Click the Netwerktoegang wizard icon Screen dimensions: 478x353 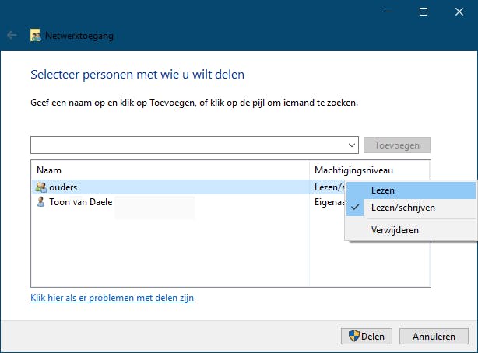pyautogui.click(x=36, y=35)
